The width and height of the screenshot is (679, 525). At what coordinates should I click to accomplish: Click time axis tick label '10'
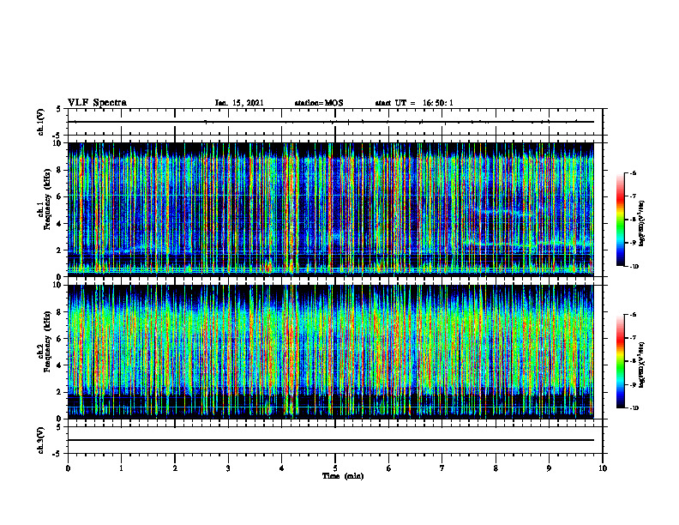(x=603, y=468)
